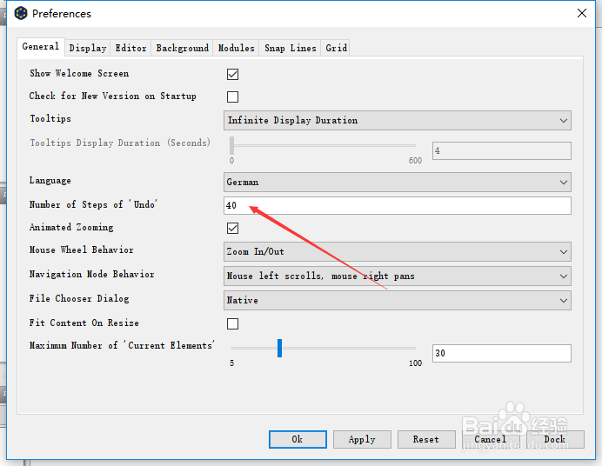Open the Grid tab
The image size is (602, 466).
[x=336, y=49]
